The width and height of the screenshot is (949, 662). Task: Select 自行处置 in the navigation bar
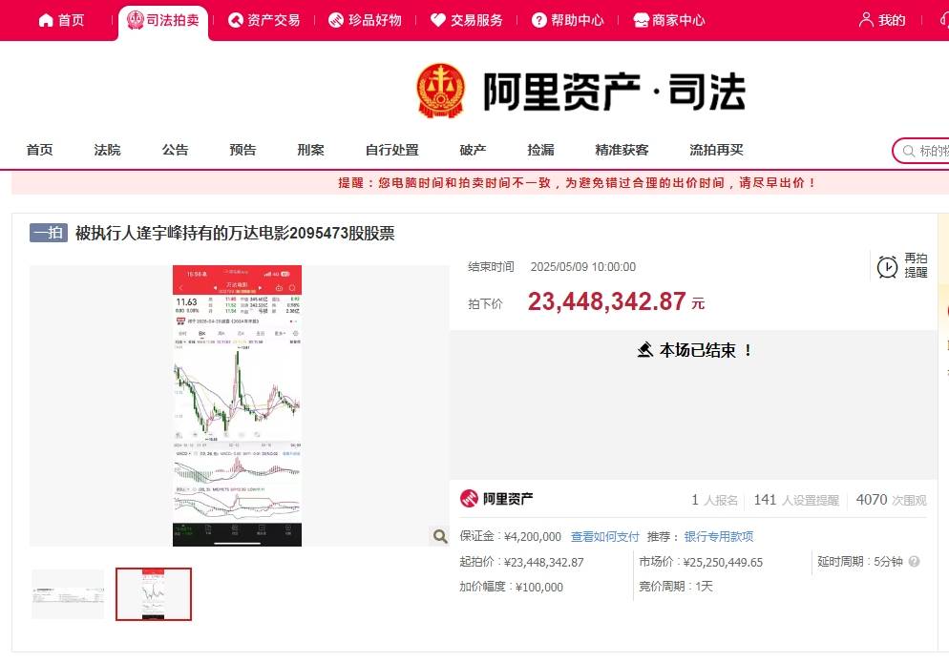pos(392,150)
